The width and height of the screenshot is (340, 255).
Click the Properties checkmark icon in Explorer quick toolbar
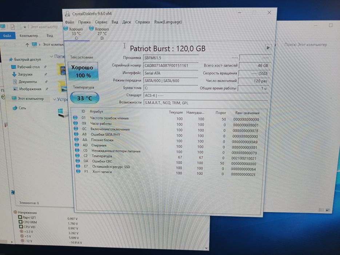pos(13,27)
